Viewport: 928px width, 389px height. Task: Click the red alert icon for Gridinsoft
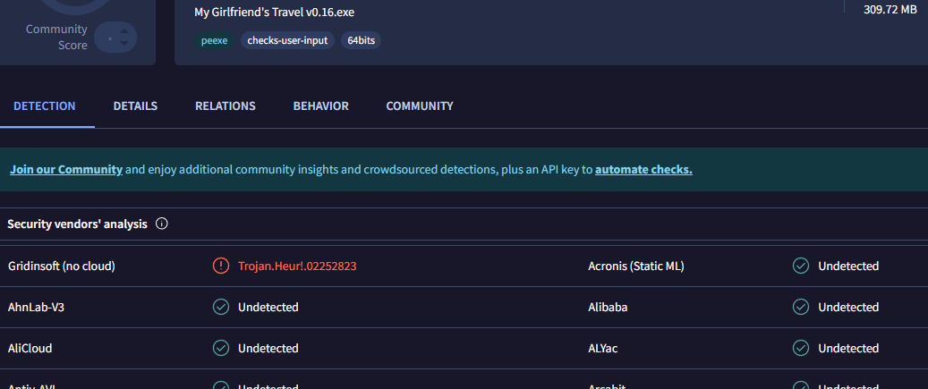220,266
